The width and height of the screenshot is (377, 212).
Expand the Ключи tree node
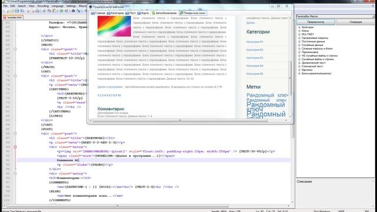pos(299,31)
